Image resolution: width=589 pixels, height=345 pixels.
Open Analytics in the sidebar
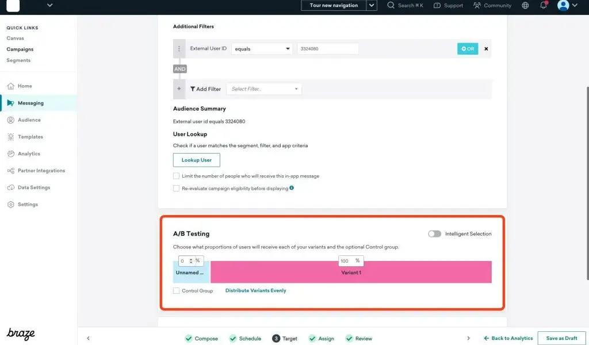[29, 154]
